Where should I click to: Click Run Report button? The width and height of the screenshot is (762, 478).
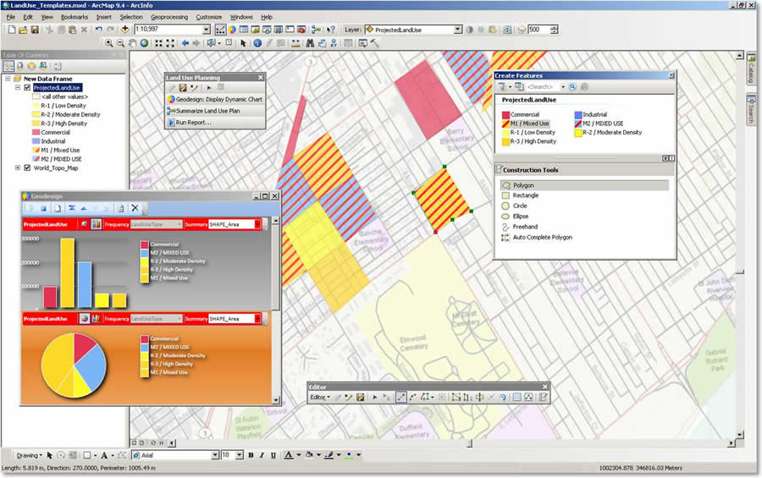pyautogui.click(x=193, y=123)
